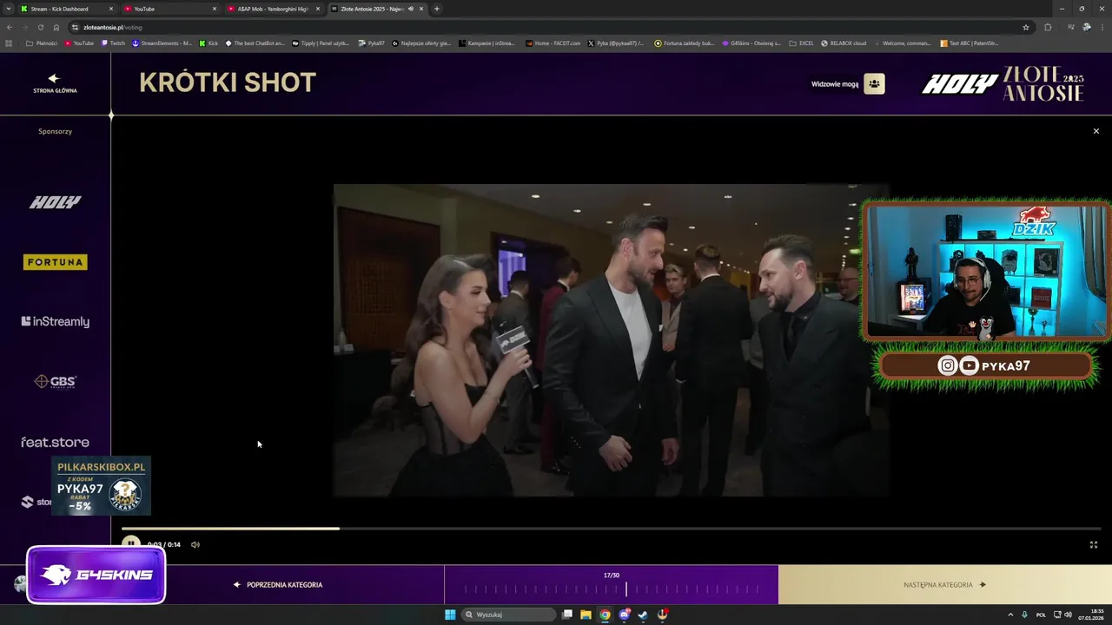
Task: Open the 'Widzowie mogą' viewers icon button
Action: click(x=874, y=84)
